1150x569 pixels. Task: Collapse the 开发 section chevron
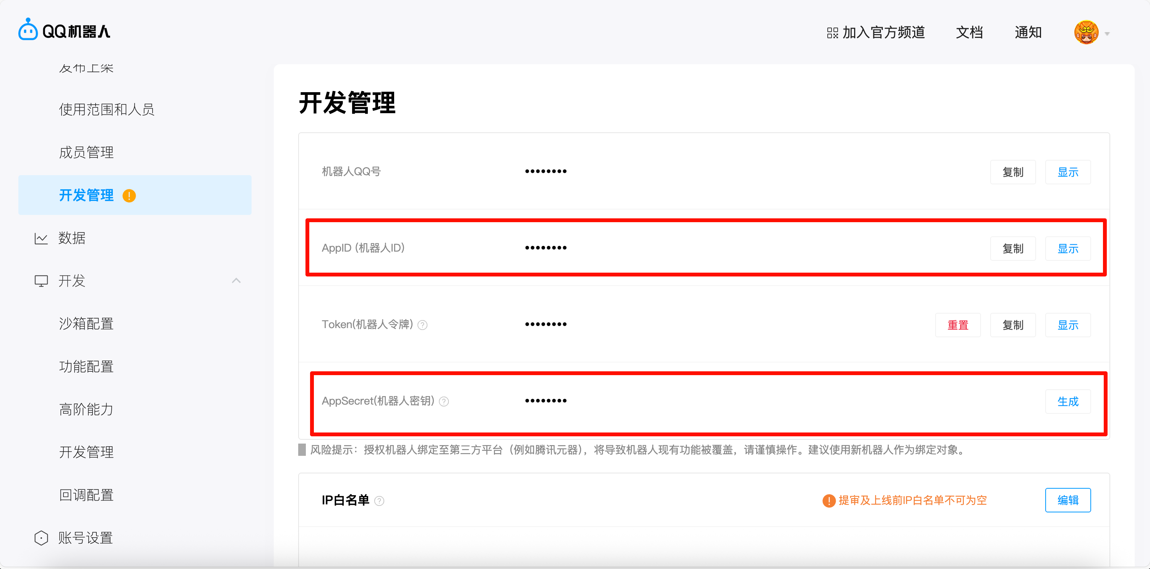(x=236, y=280)
